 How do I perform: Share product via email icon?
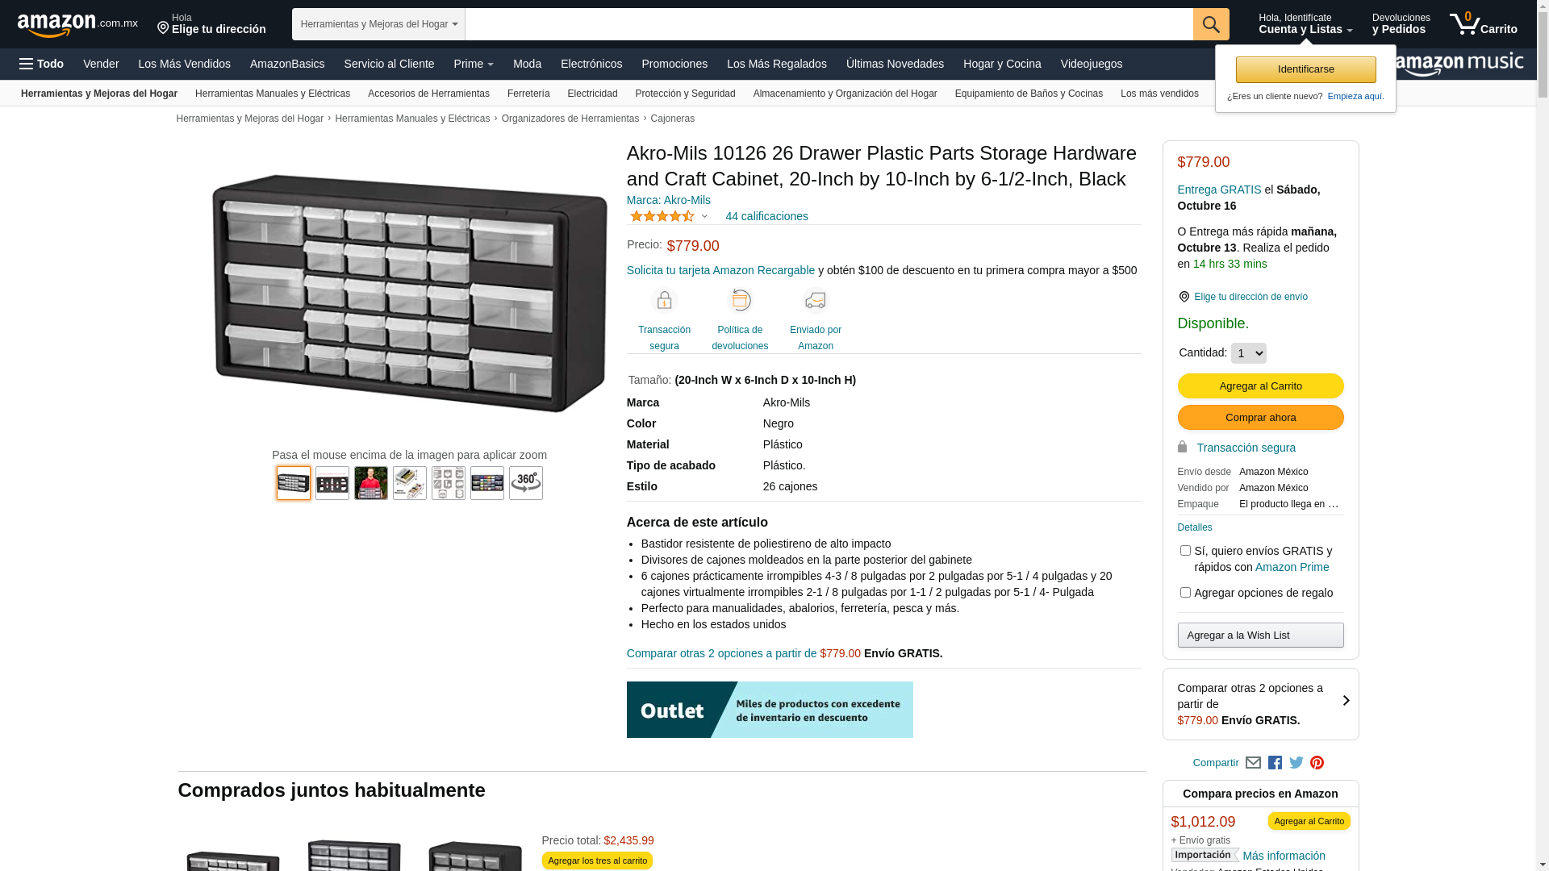pyautogui.click(x=1253, y=763)
